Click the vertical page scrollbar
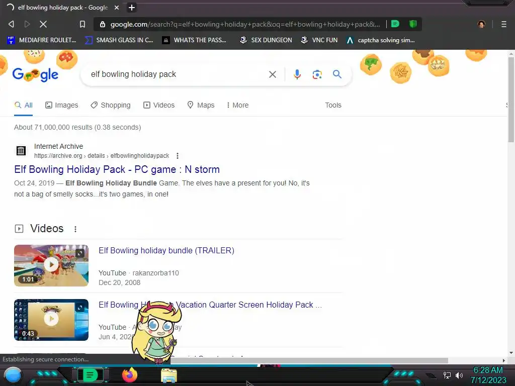Viewport: 515px width, 386px height. click(x=511, y=100)
